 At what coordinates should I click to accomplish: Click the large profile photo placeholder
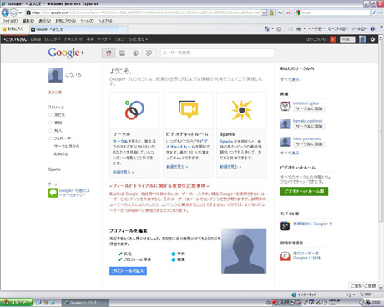[x=244, y=251]
